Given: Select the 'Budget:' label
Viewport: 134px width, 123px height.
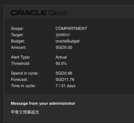Looking at the screenshot, I should click(18, 41).
